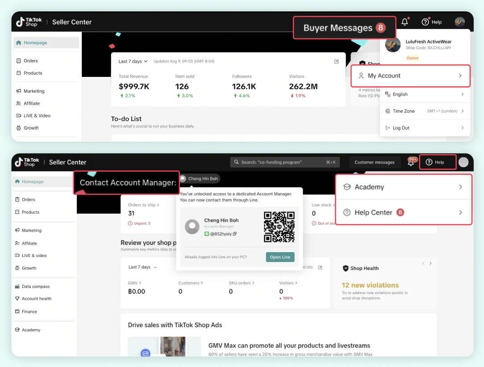Click the Shop Health shield icon
Image resolution: width=484 pixels, height=367 pixels.
coord(346,268)
